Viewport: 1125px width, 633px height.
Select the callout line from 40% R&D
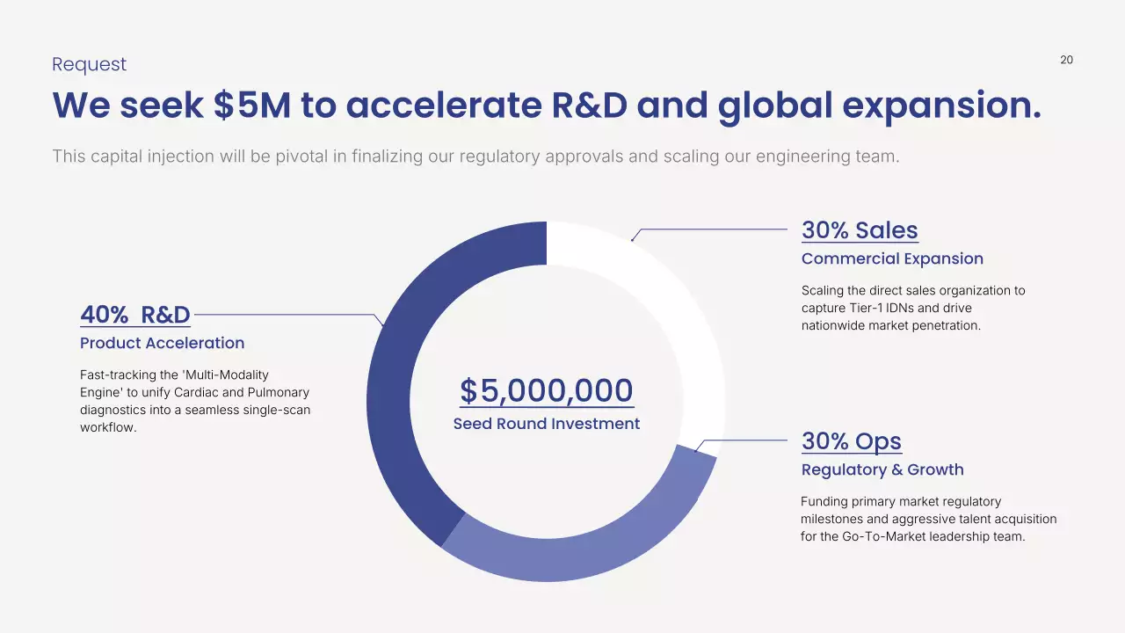tap(281, 314)
